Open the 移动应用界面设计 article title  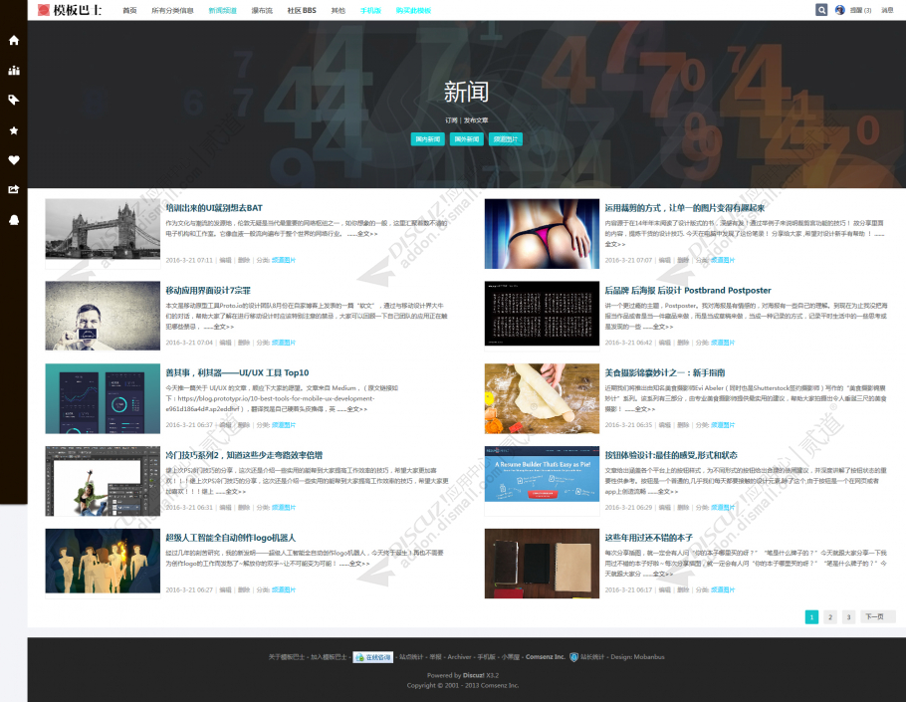coord(208,290)
